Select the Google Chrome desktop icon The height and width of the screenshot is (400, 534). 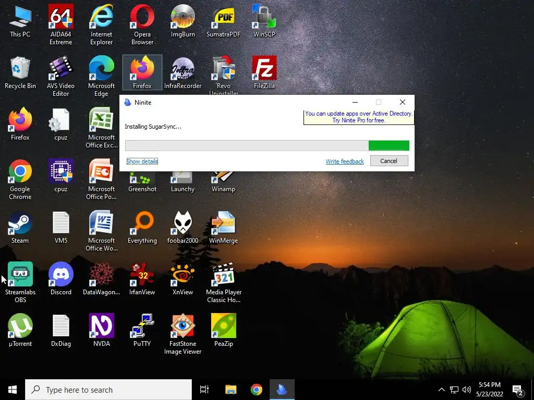point(20,180)
